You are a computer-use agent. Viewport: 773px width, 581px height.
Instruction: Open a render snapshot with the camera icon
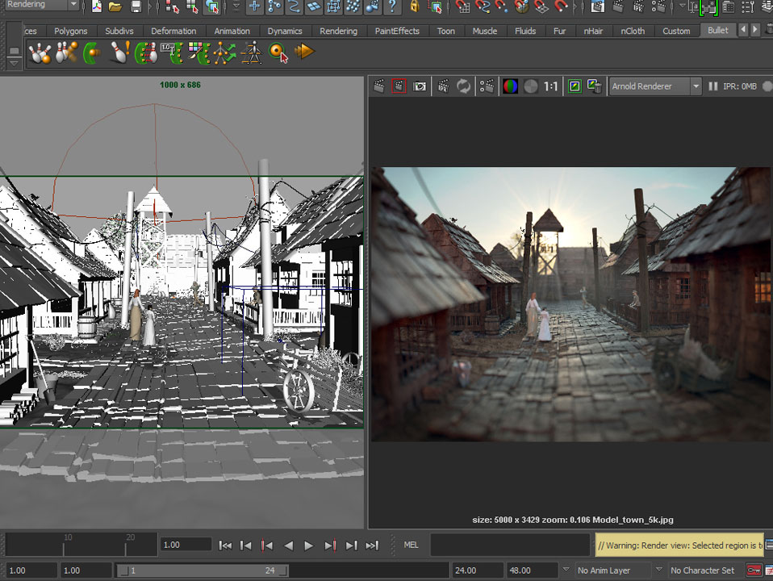419,86
